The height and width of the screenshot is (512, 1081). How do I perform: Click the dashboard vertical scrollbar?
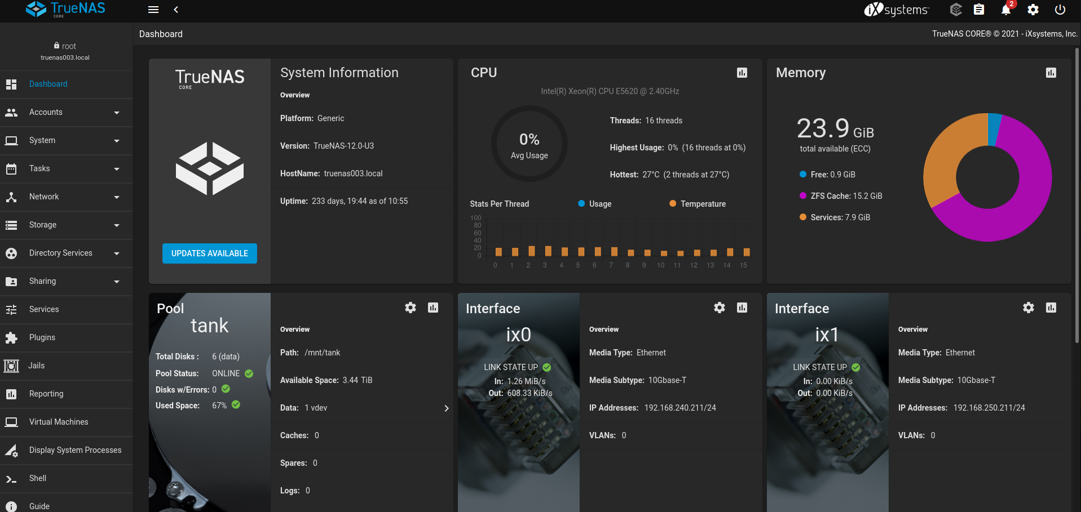click(x=1076, y=194)
